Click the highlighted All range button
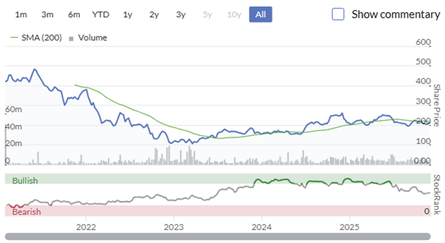The width and height of the screenshot is (445, 243). point(260,15)
